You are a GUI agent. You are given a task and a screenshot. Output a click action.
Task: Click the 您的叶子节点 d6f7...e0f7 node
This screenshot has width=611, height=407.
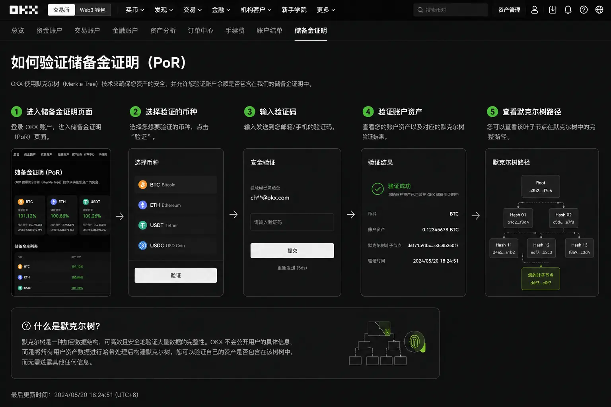[541, 279]
